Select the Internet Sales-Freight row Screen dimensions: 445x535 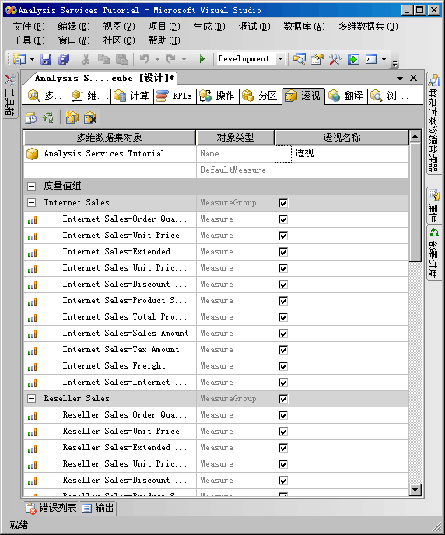point(216,366)
